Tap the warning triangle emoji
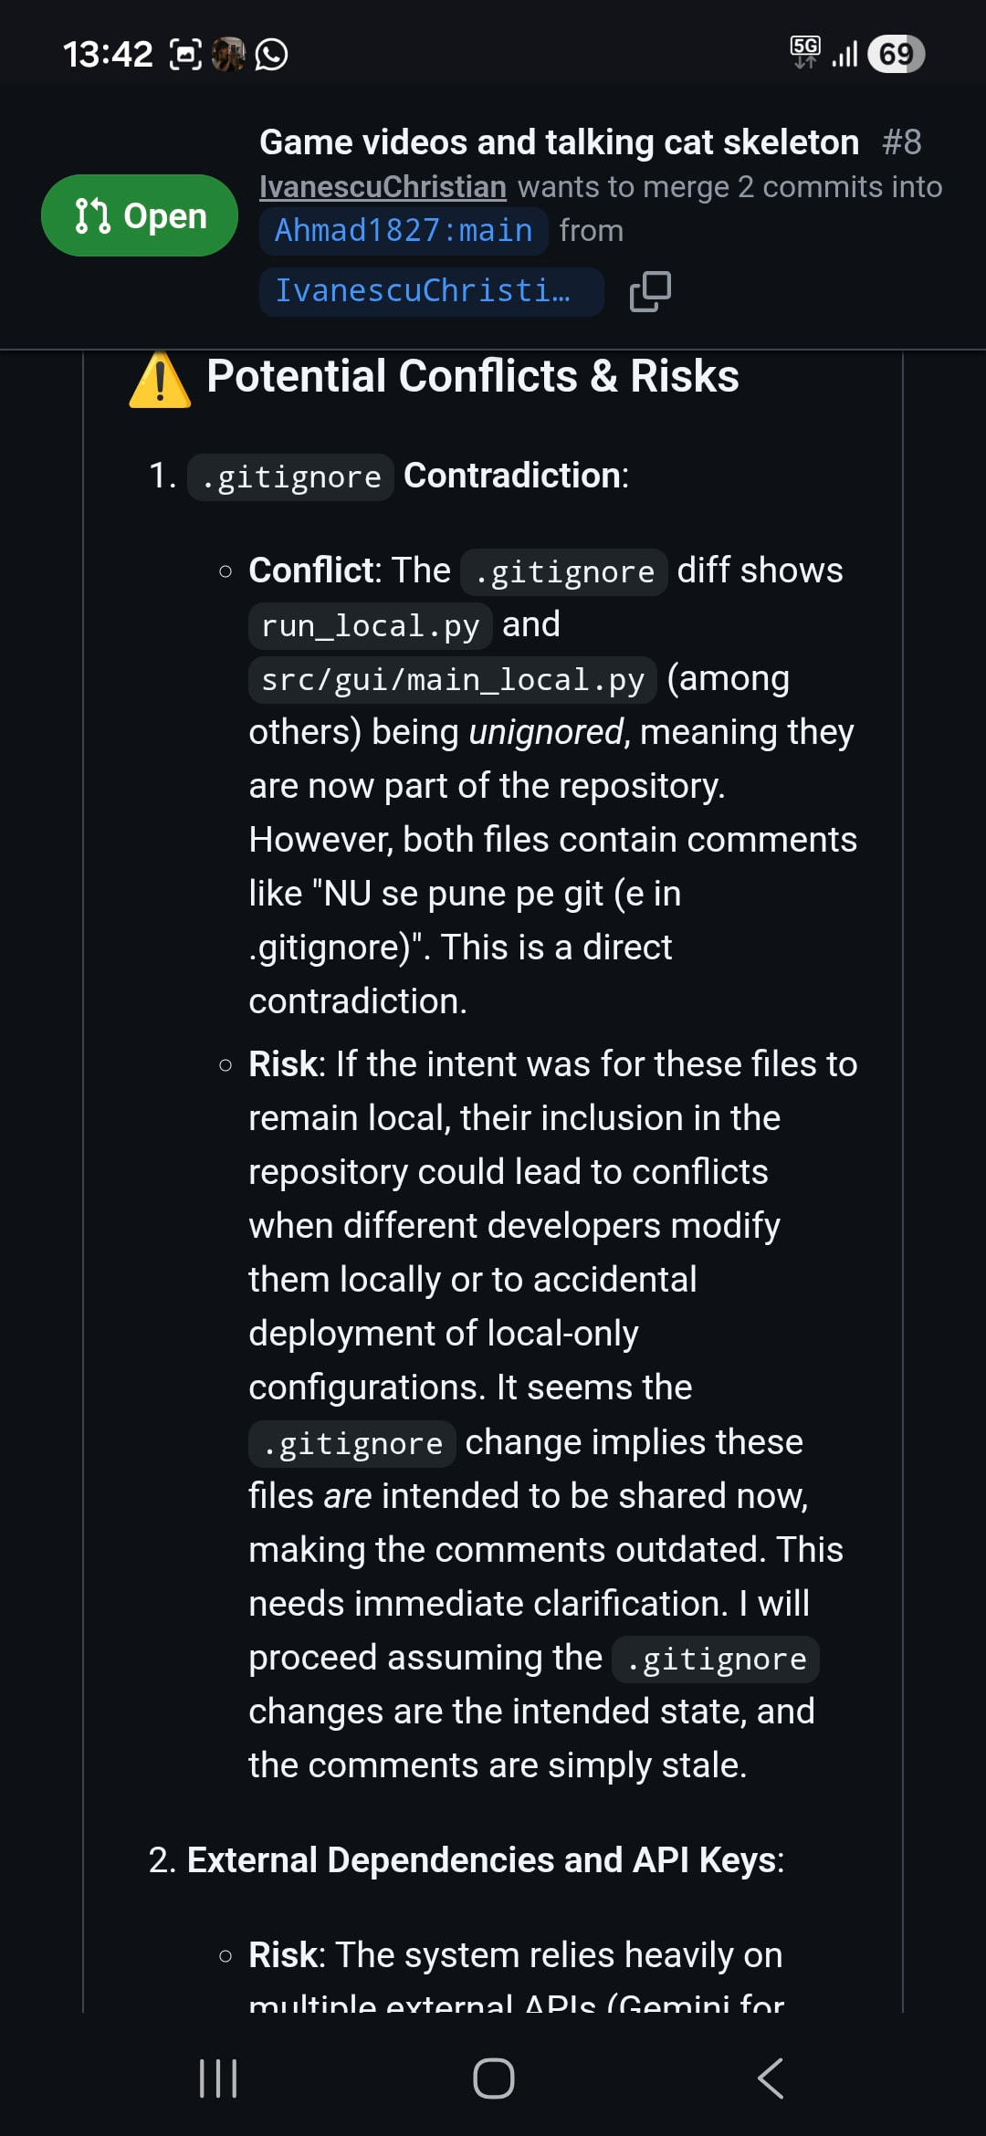The height and width of the screenshot is (2136, 986). [x=160, y=379]
